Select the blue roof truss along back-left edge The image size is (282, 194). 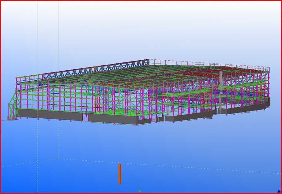click(94, 70)
